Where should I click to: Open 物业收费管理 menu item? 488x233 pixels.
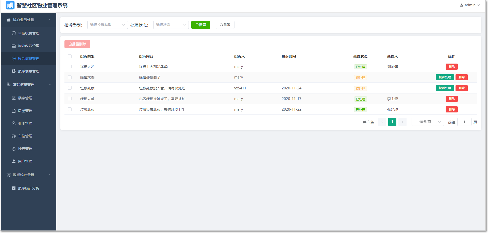click(28, 46)
